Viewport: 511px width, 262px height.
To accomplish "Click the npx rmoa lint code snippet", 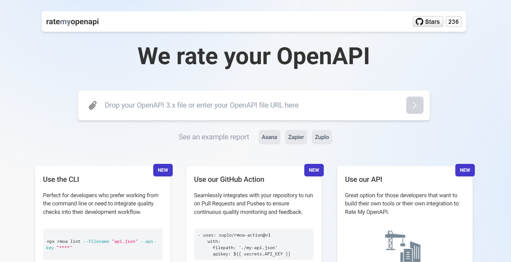I will point(103,244).
